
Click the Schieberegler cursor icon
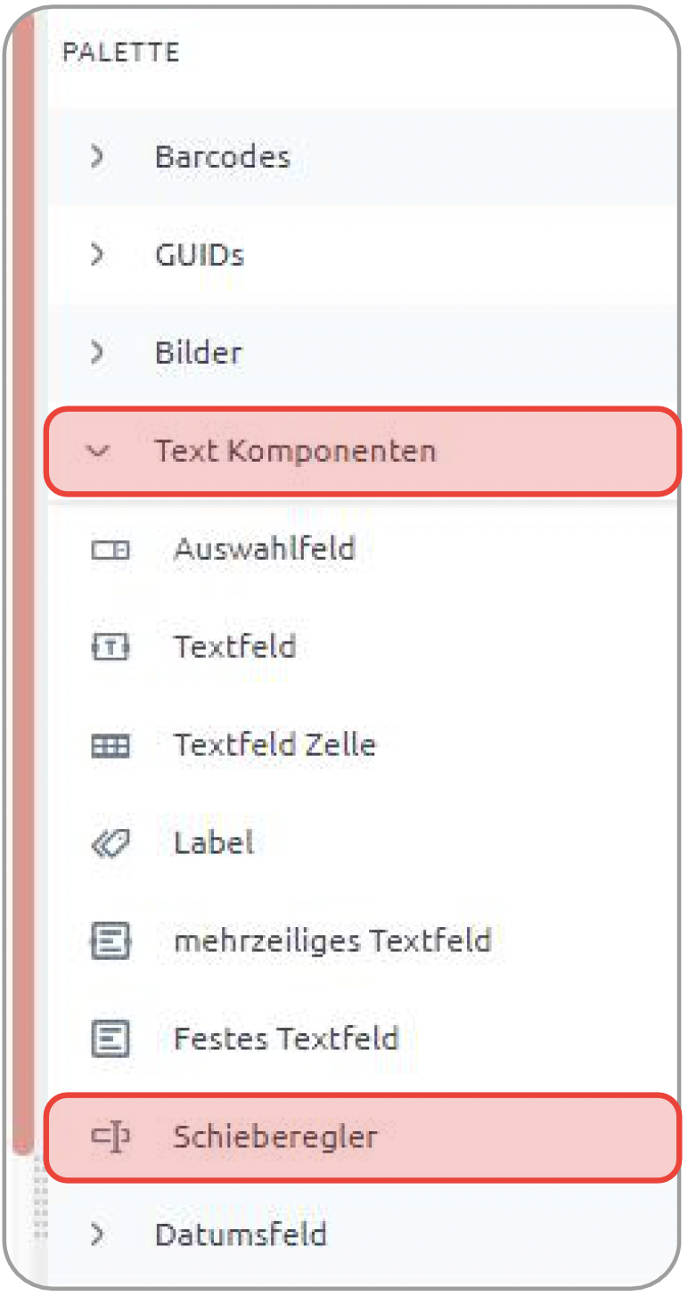pyautogui.click(x=111, y=1137)
